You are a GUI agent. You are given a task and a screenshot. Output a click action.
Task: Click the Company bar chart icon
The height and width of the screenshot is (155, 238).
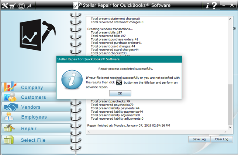10,87
